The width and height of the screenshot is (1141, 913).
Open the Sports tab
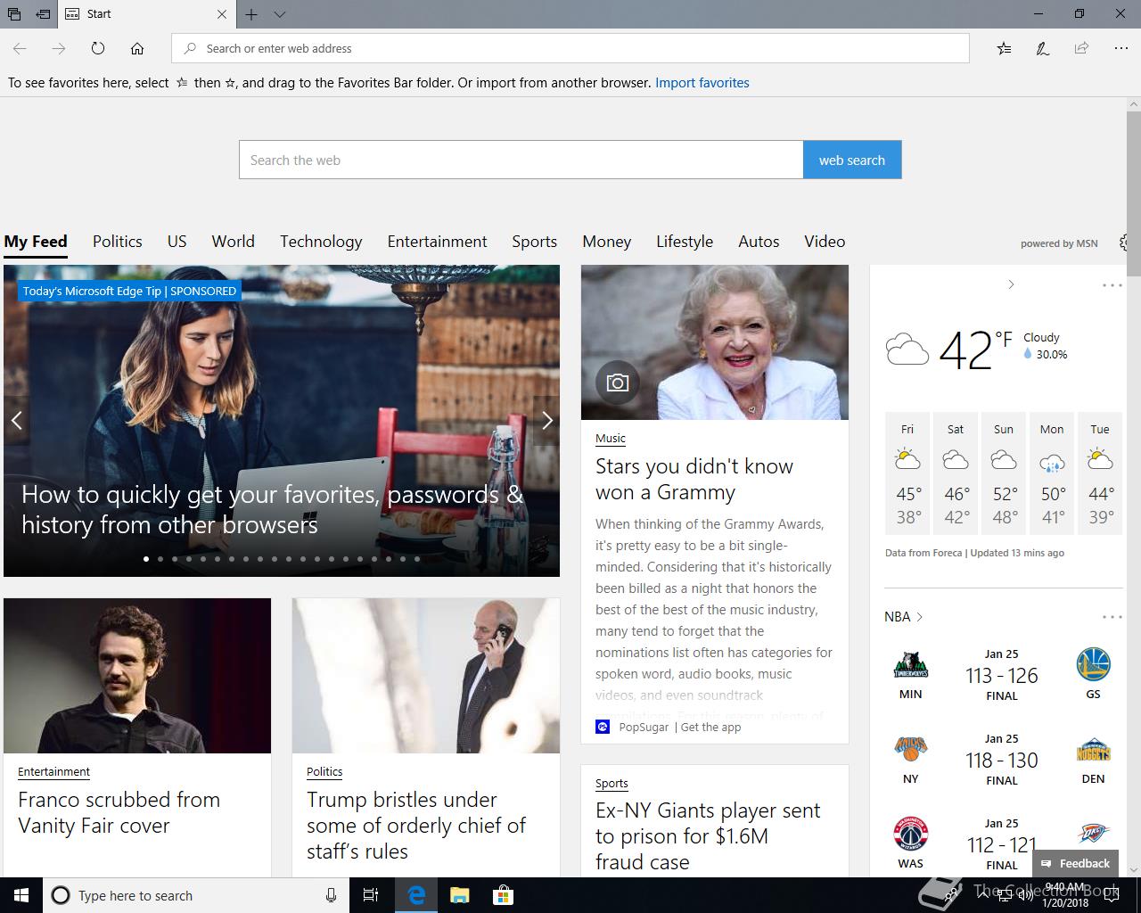tap(535, 242)
